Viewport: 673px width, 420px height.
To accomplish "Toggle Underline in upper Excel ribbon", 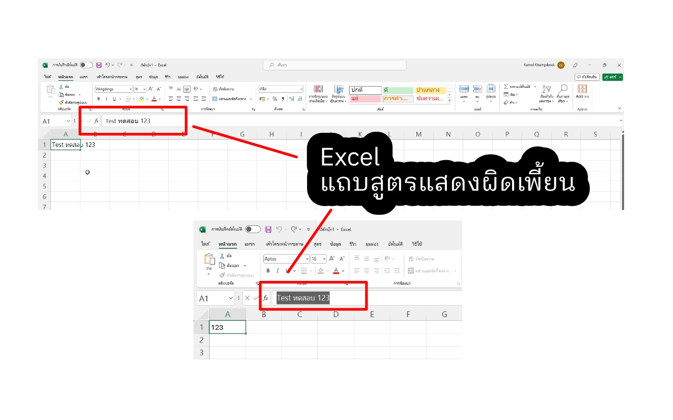I will [x=114, y=99].
